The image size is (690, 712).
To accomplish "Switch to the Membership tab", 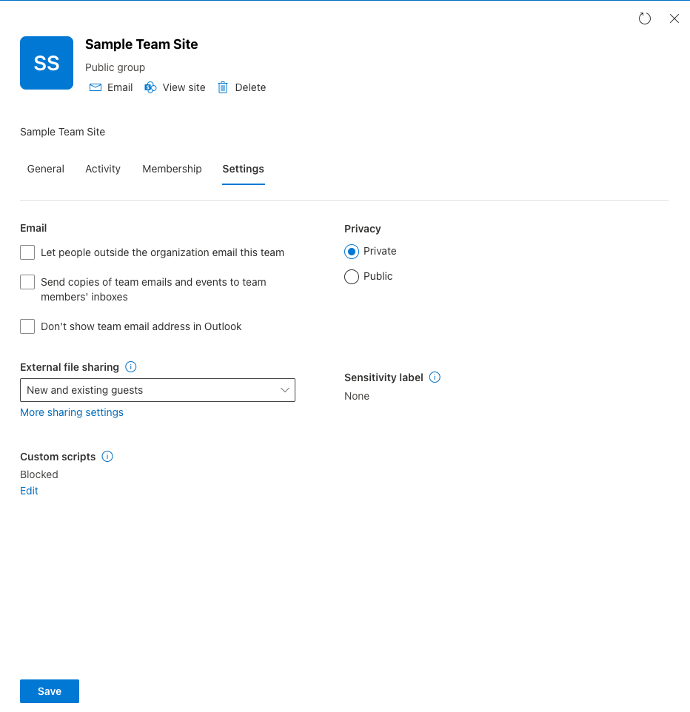I will click(x=172, y=169).
